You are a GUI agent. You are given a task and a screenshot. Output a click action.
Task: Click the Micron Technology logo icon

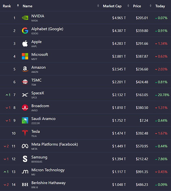pyautogui.click(x=25, y=172)
